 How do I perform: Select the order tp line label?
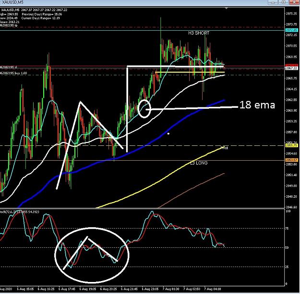(9, 26)
